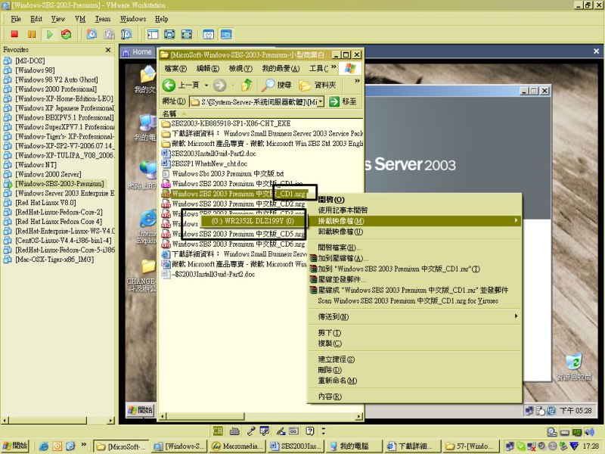This screenshot has height=454, width=605.
Task: Select [Mac-OSX-Tiger-x86_IMG] in Favorites
Action: point(54,260)
